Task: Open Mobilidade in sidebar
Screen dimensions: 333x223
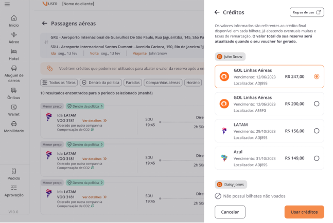Action: point(14,127)
